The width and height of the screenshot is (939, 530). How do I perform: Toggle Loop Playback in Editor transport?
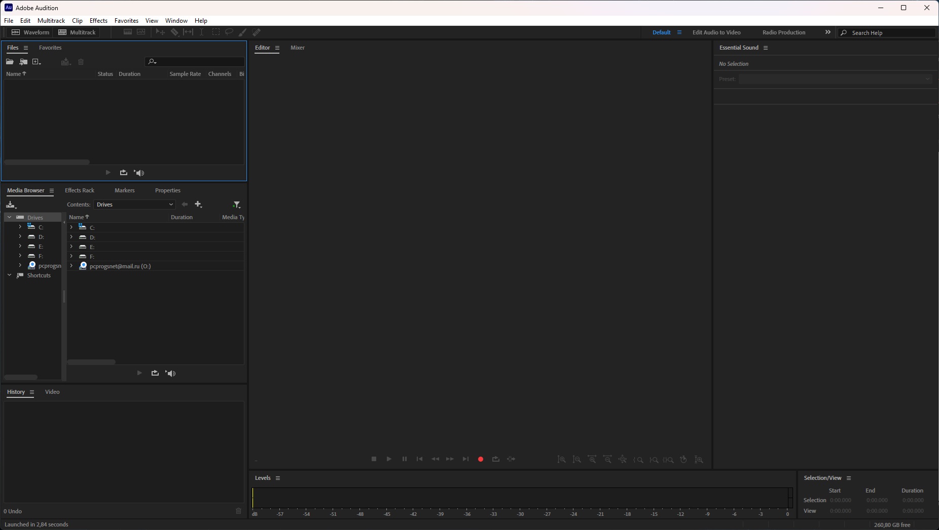(496, 459)
